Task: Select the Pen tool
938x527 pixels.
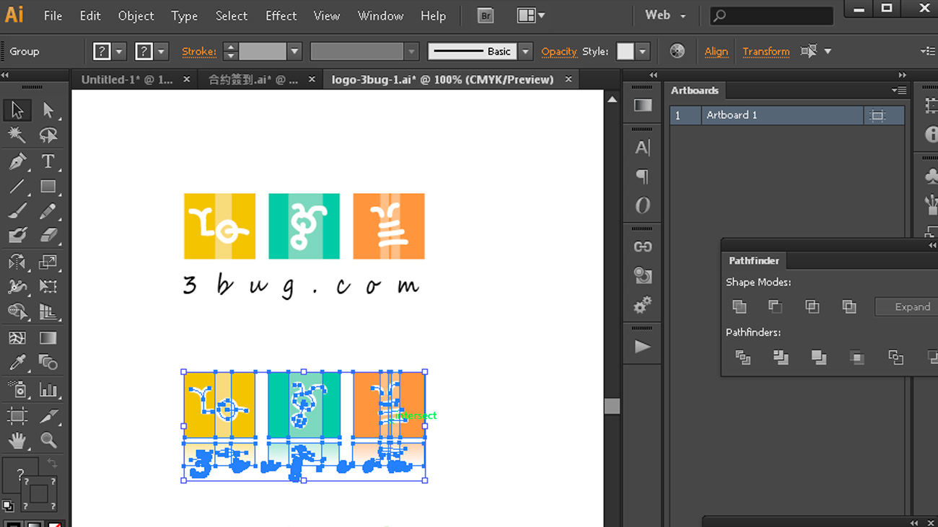Action: click(17, 161)
